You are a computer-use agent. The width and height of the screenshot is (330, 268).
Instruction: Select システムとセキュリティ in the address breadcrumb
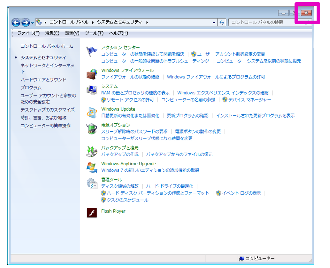(120, 22)
